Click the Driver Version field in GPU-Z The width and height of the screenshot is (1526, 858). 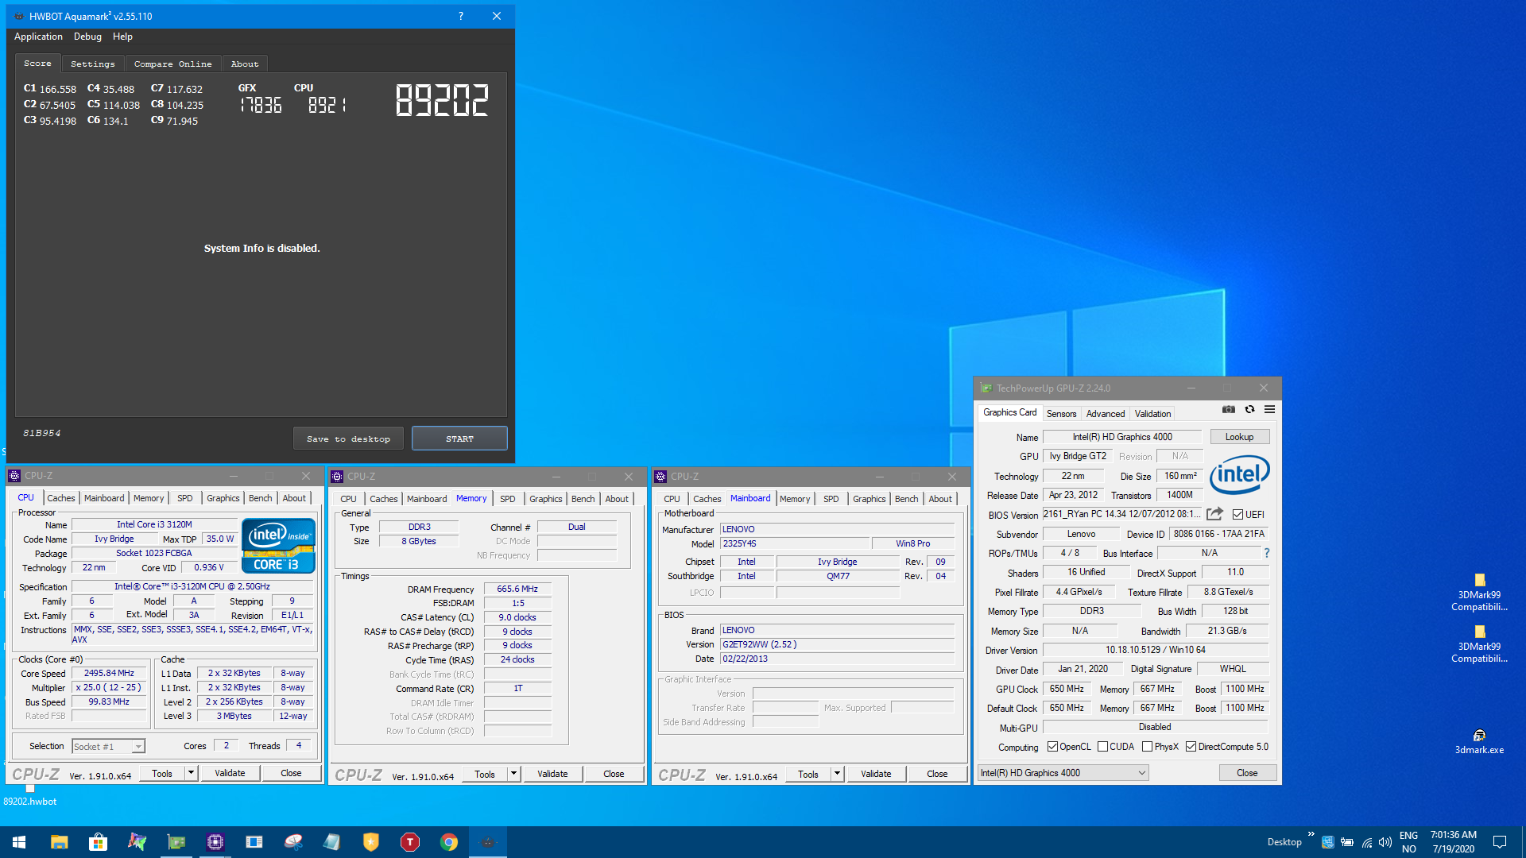pos(1155,650)
